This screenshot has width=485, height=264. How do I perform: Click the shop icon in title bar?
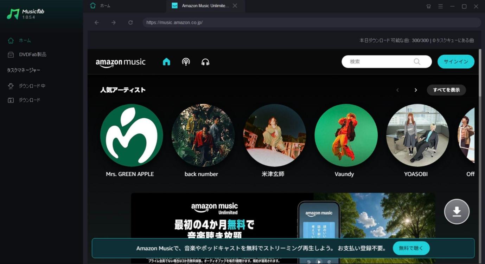pyautogui.click(x=428, y=6)
